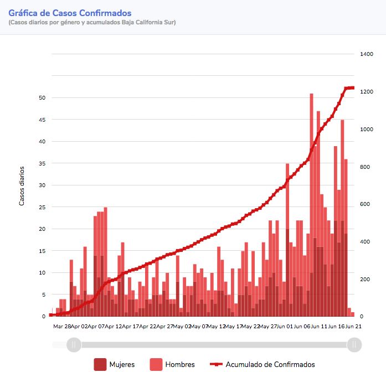
Task: Click the Apr 12 date label
Action: [x=114, y=327]
